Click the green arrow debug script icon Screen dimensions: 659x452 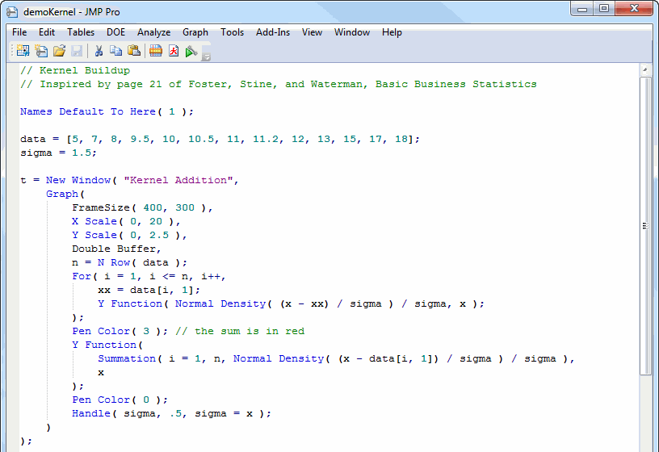[191, 51]
